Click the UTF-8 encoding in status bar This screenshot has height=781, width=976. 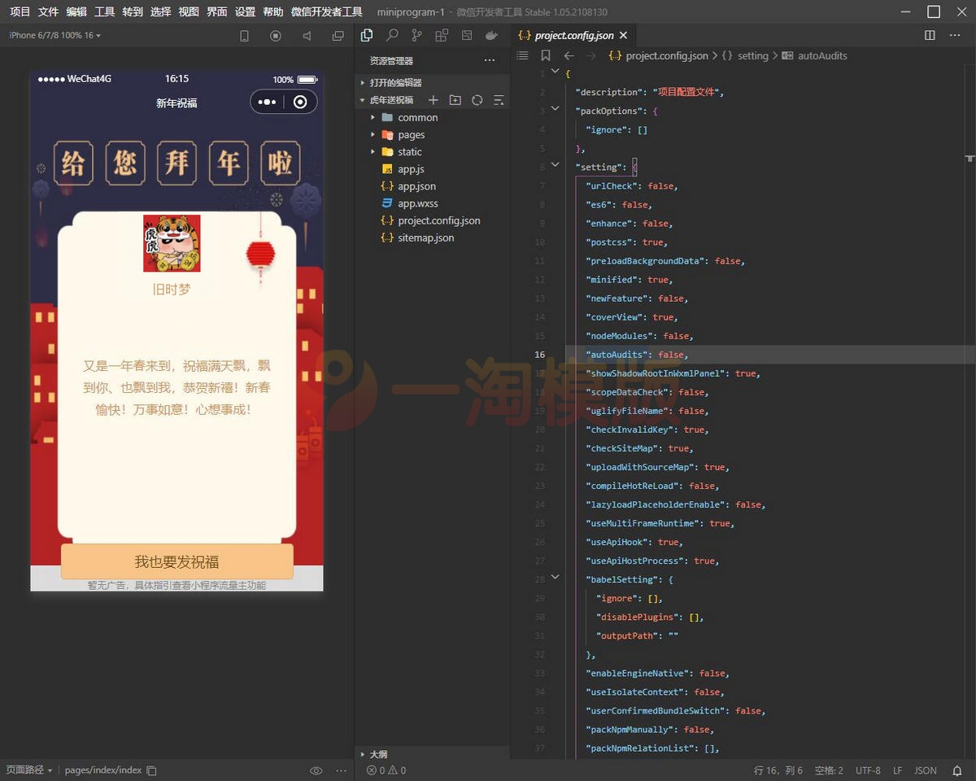click(868, 770)
